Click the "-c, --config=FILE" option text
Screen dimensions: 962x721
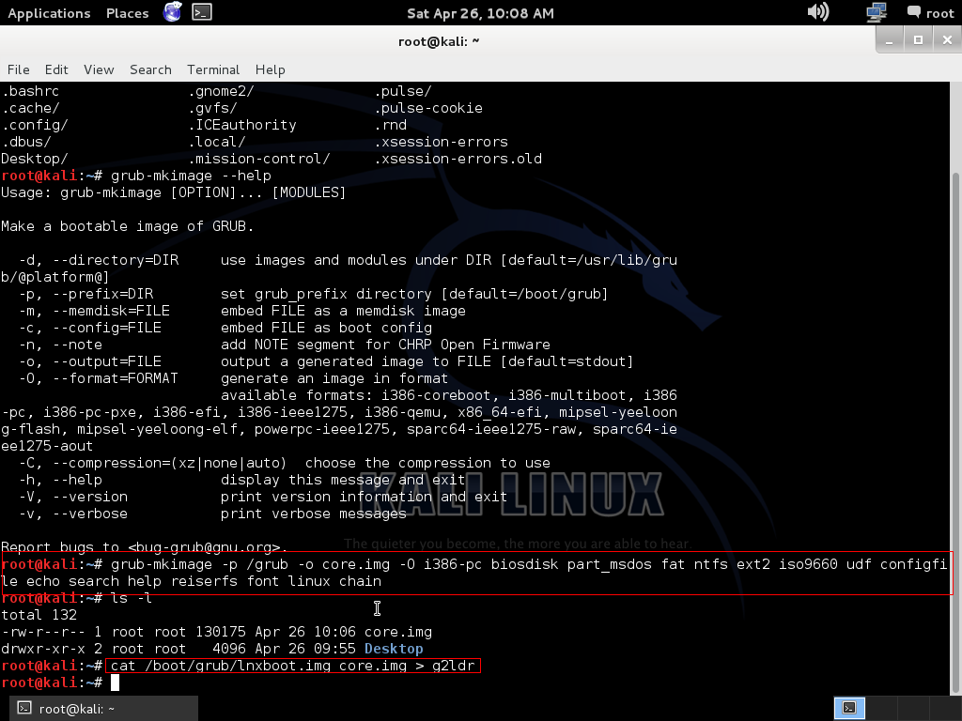[90, 328]
